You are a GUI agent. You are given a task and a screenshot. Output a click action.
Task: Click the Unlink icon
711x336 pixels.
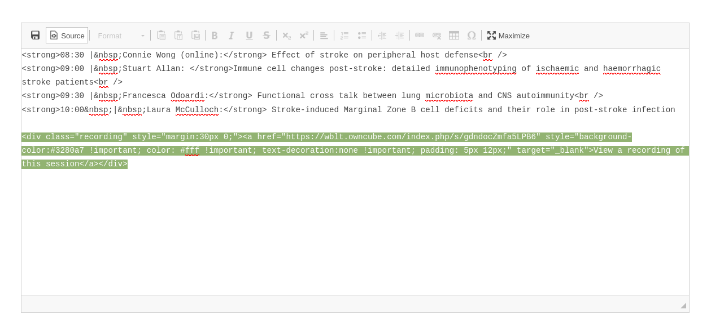coord(437,35)
